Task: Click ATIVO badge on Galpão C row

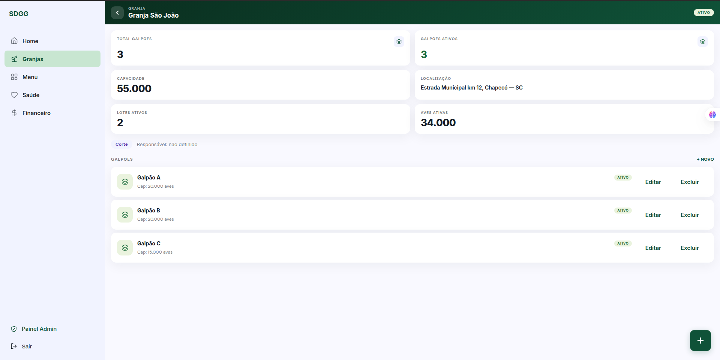Action: [x=623, y=243]
